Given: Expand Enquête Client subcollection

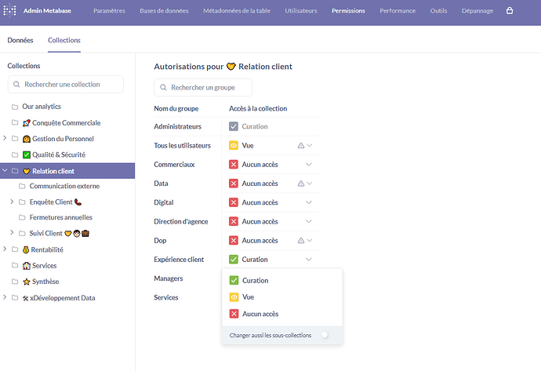Looking at the screenshot, I should pyautogui.click(x=12, y=202).
